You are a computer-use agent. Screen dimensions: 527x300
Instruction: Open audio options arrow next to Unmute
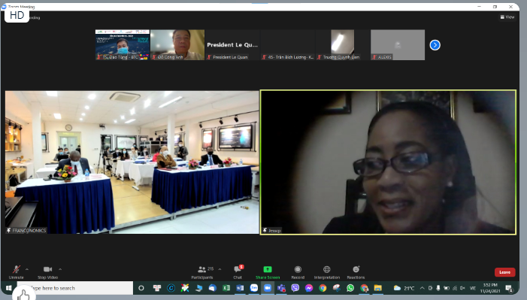point(27,269)
